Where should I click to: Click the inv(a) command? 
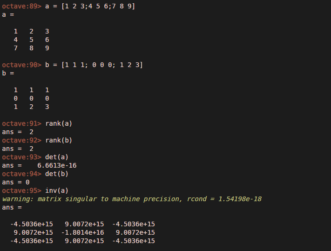click(57, 190)
